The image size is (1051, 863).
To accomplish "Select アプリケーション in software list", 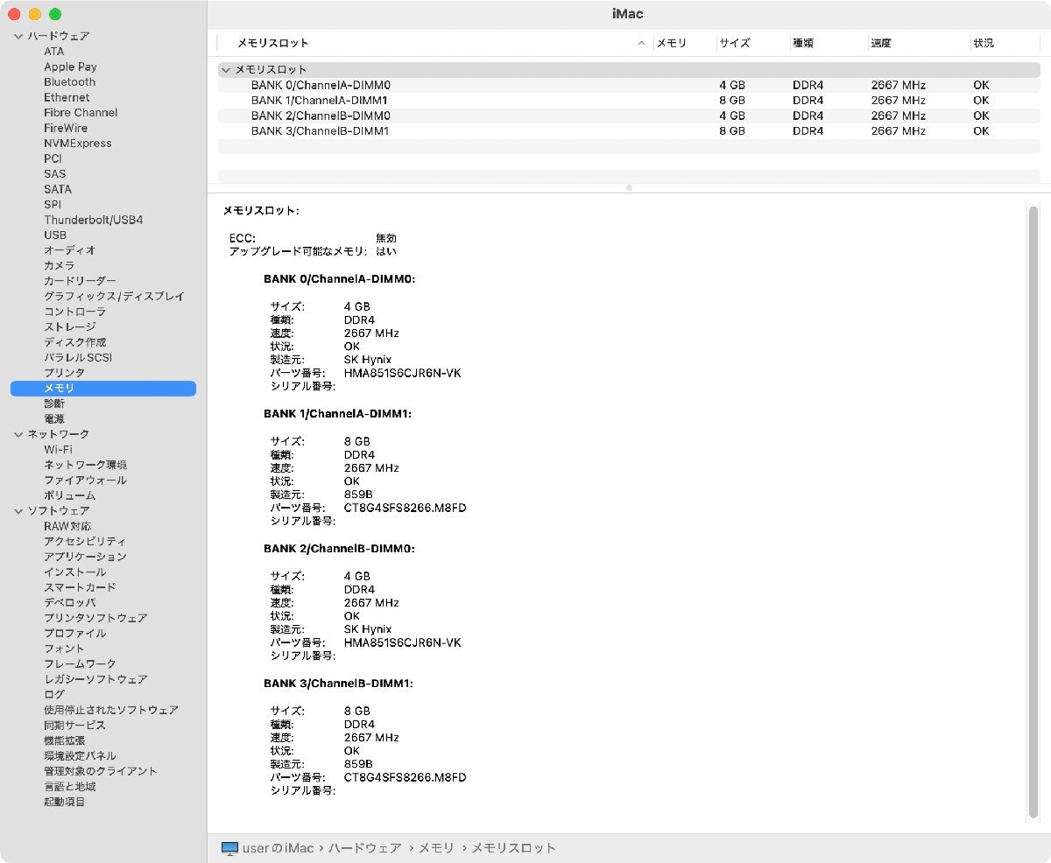I will 85,557.
